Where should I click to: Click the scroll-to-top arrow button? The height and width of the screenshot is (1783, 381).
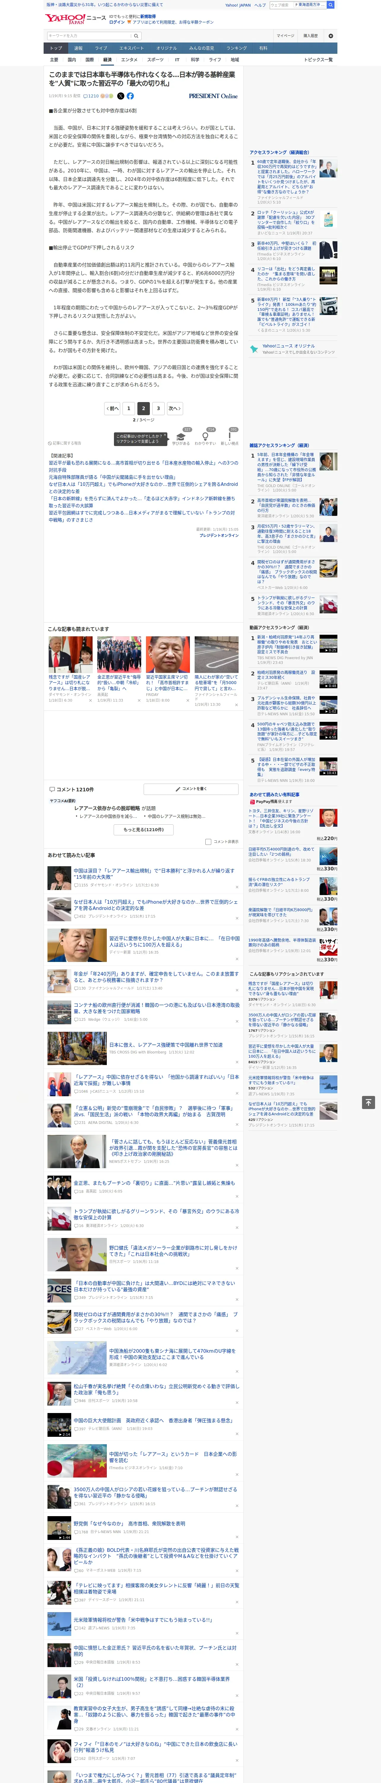[369, 1102]
